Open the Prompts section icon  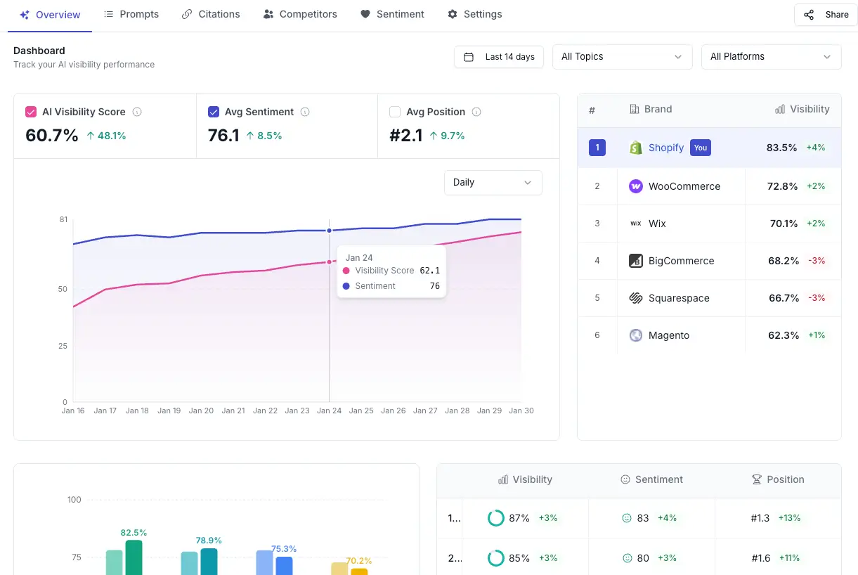pos(109,13)
